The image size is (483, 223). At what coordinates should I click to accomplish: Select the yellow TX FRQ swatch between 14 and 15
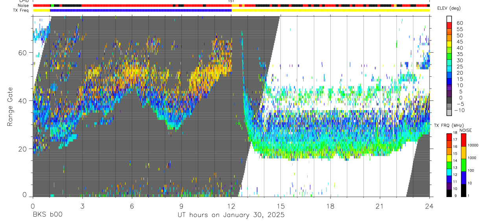click(x=449, y=158)
